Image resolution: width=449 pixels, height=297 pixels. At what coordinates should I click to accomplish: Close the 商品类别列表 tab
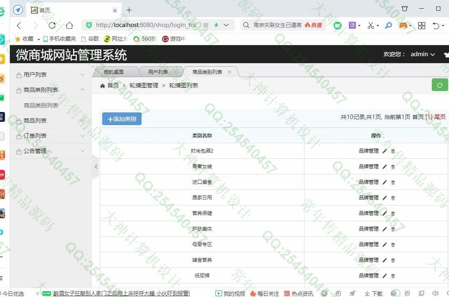(230, 72)
